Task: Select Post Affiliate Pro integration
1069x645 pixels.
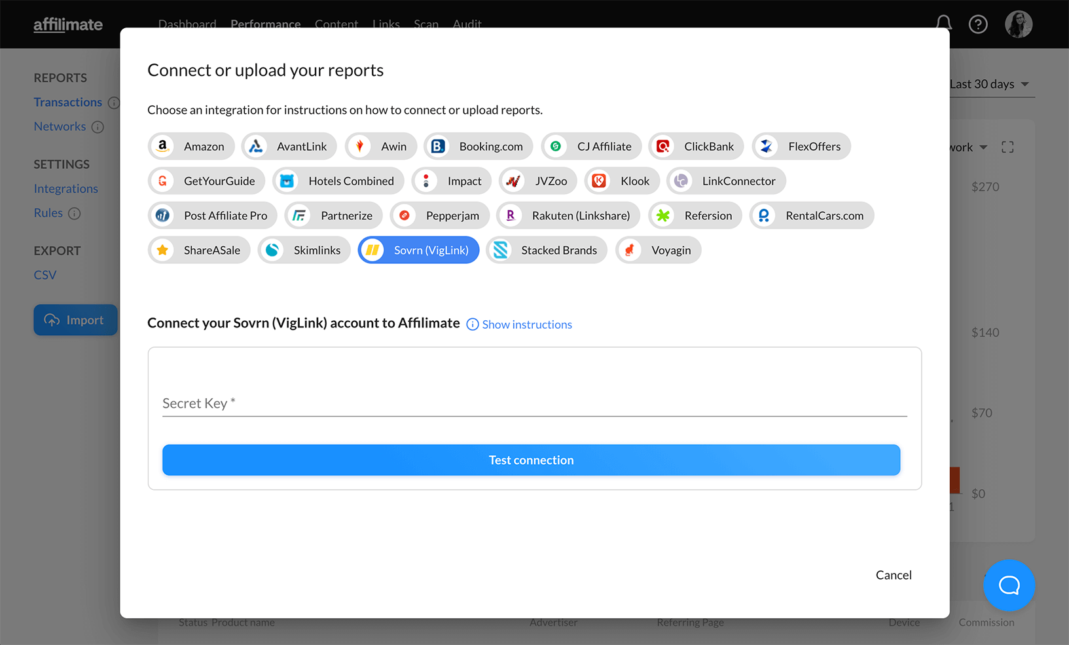Action: 213,215
